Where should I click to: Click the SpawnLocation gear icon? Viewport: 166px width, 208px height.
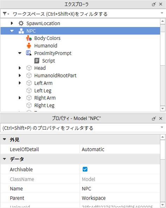(x=21, y=23)
